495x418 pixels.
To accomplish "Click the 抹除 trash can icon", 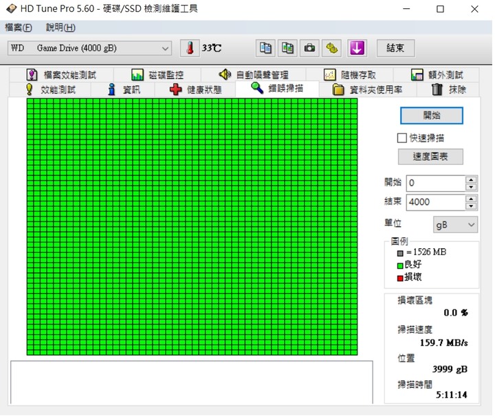I will pos(437,89).
